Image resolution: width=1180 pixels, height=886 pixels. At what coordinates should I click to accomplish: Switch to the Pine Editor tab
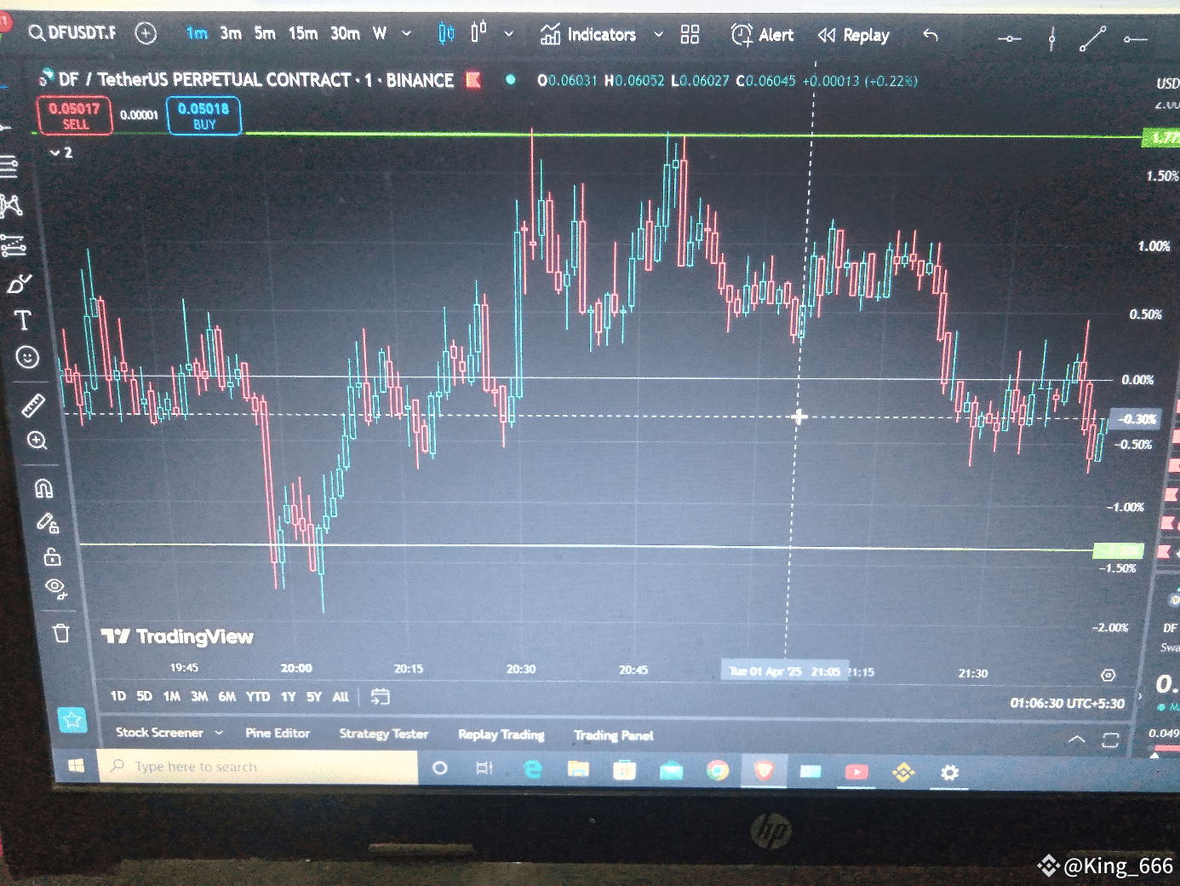coord(278,734)
